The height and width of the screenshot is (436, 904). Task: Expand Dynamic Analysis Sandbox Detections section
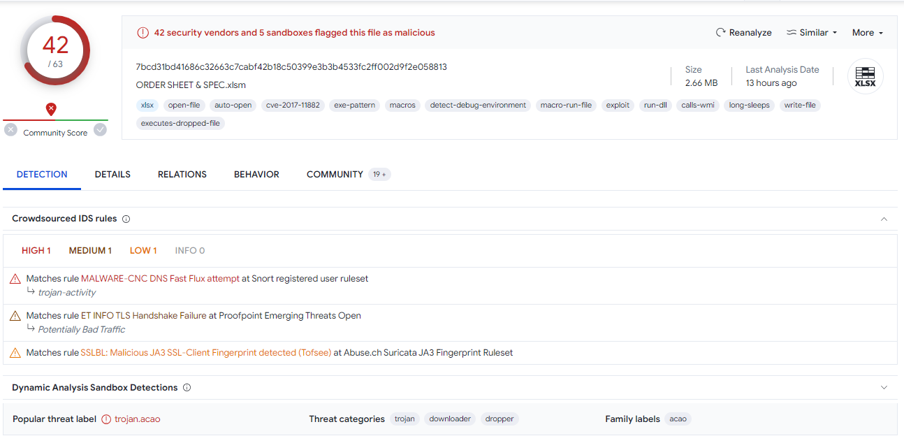coord(884,387)
